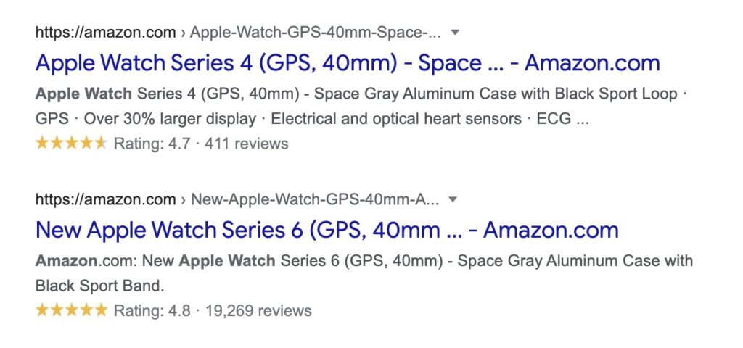The width and height of the screenshot is (743, 348).
Task: Click the partially filled fifth star of the 4.7 rating
Action: (101, 144)
